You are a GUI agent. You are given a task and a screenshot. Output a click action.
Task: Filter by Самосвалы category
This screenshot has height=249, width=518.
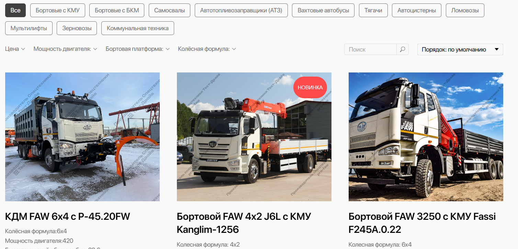point(170,10)
